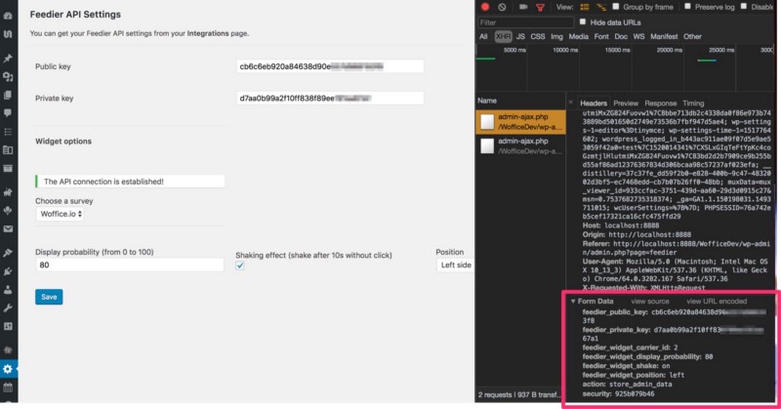The height and width of the screenshot is (409, 781).
Task: Select the Doc request filter
Action: pos(621,36)
